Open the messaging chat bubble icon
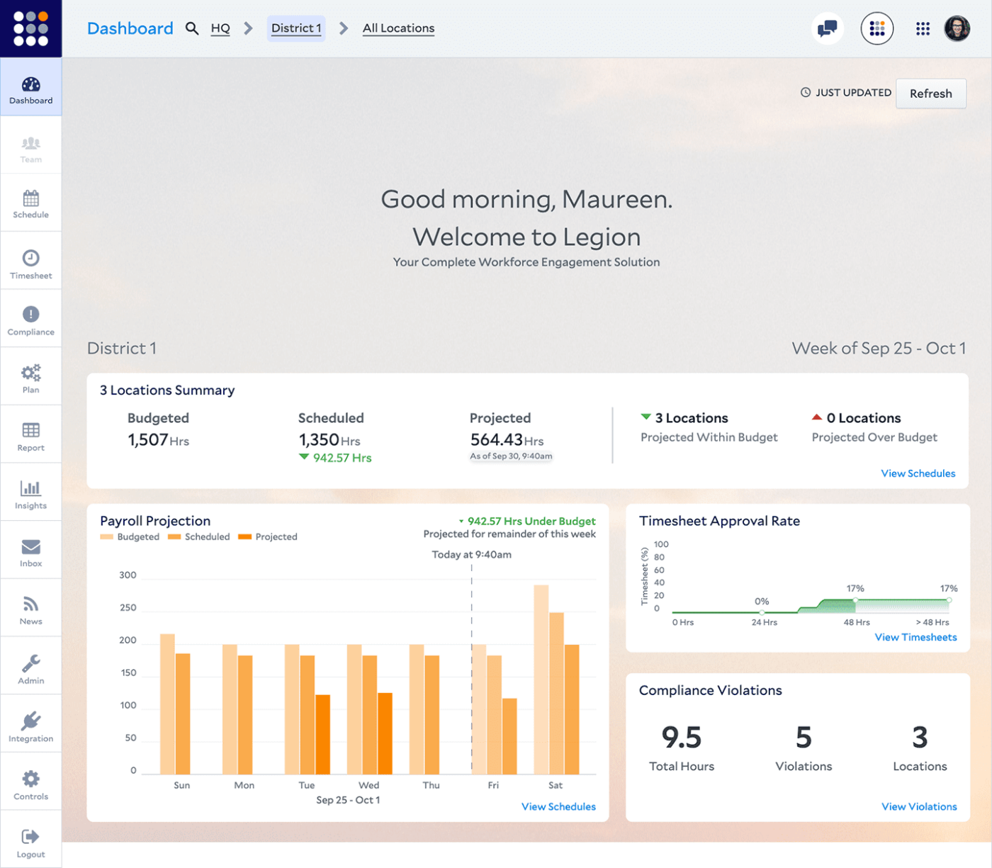992x868 pixels. 827,28
